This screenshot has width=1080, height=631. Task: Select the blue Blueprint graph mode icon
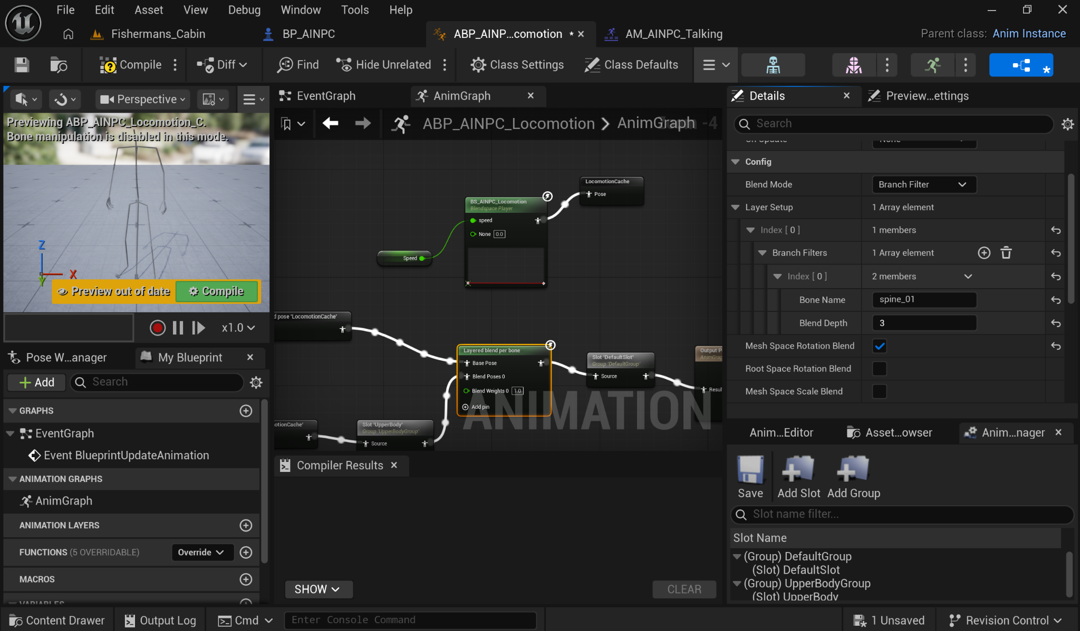tap(1021, 65)
